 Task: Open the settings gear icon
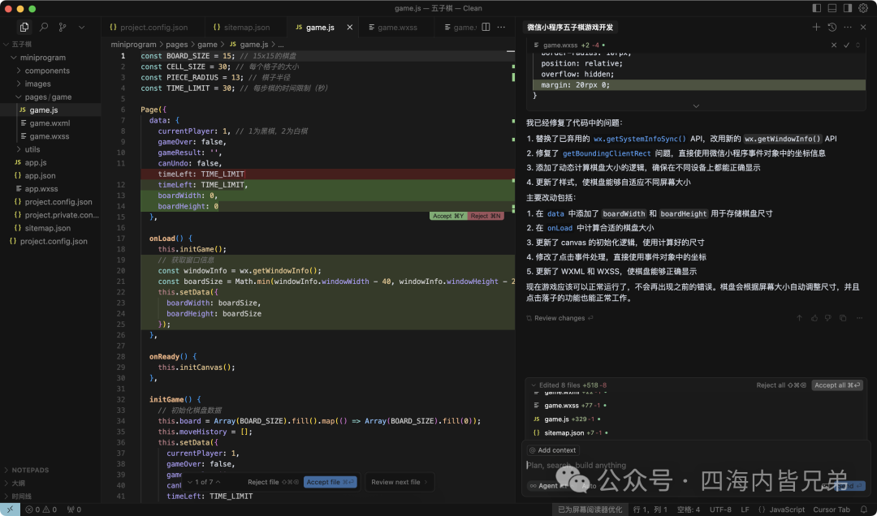click(x=864, y=8)
